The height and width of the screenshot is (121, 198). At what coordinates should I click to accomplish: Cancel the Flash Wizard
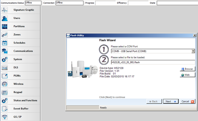point(187,101)
